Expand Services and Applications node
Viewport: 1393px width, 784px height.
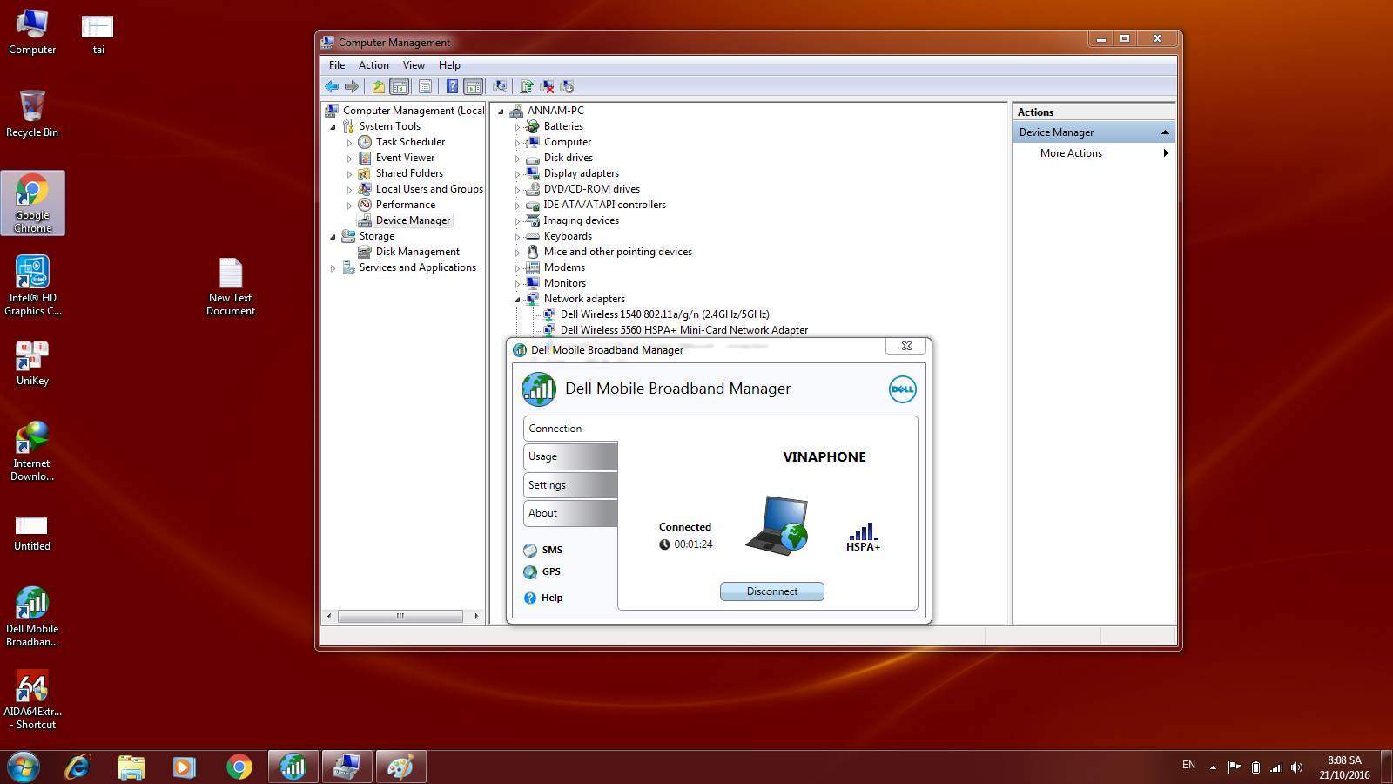pos(333,268)
